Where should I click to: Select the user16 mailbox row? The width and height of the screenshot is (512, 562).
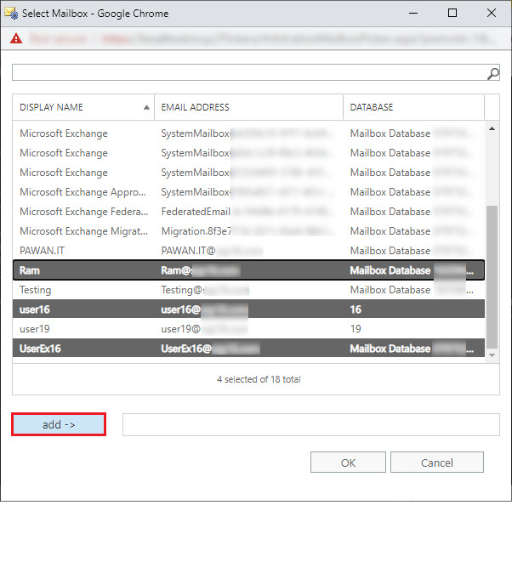tap(248, 309)
